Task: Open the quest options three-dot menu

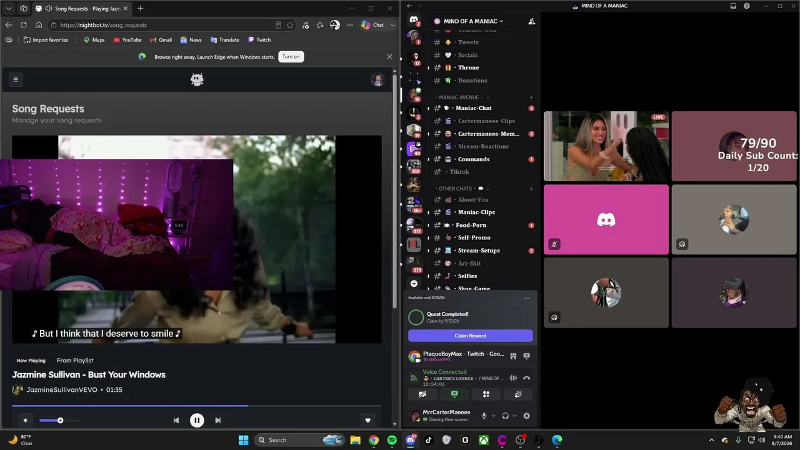Action: click(x=526, y=298)
